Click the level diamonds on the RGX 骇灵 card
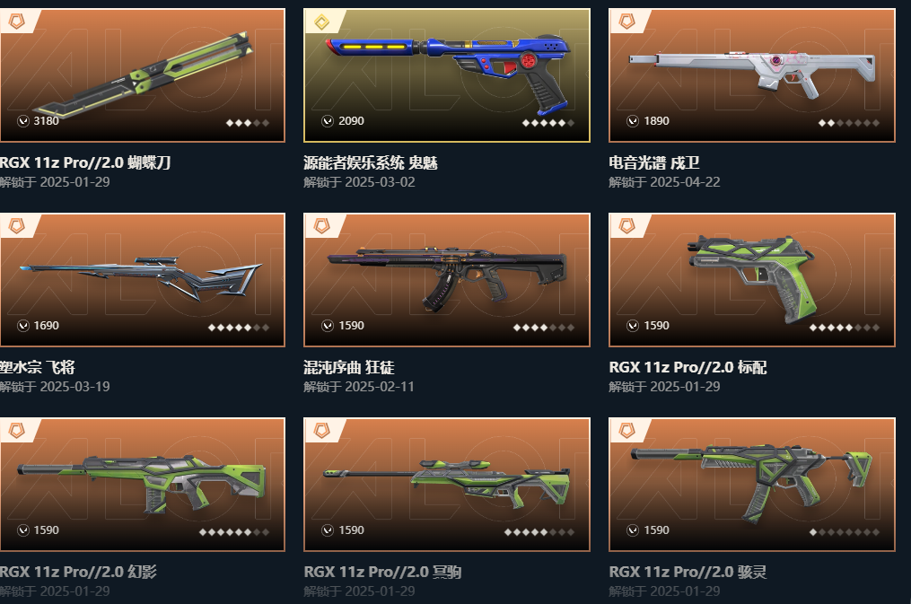Screen dimensions: 911x604 click(845, 531)
